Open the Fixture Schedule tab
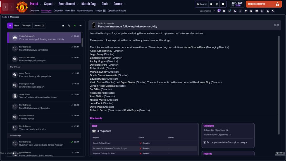This screenshot has width=286, height=161. pyautogui.click(x=85, y=11)
